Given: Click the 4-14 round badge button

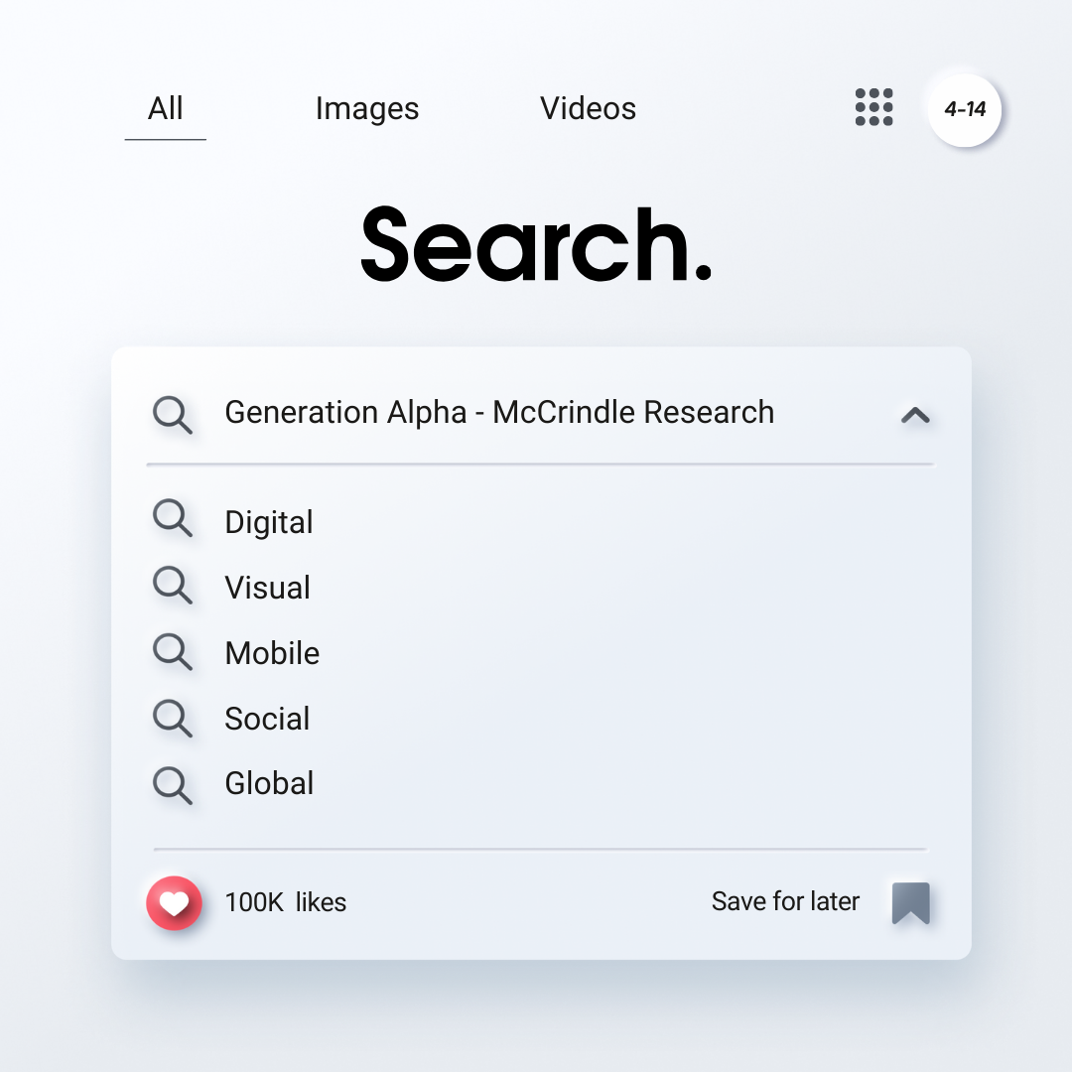Looking at the screenshot, I should coord(964,109).
